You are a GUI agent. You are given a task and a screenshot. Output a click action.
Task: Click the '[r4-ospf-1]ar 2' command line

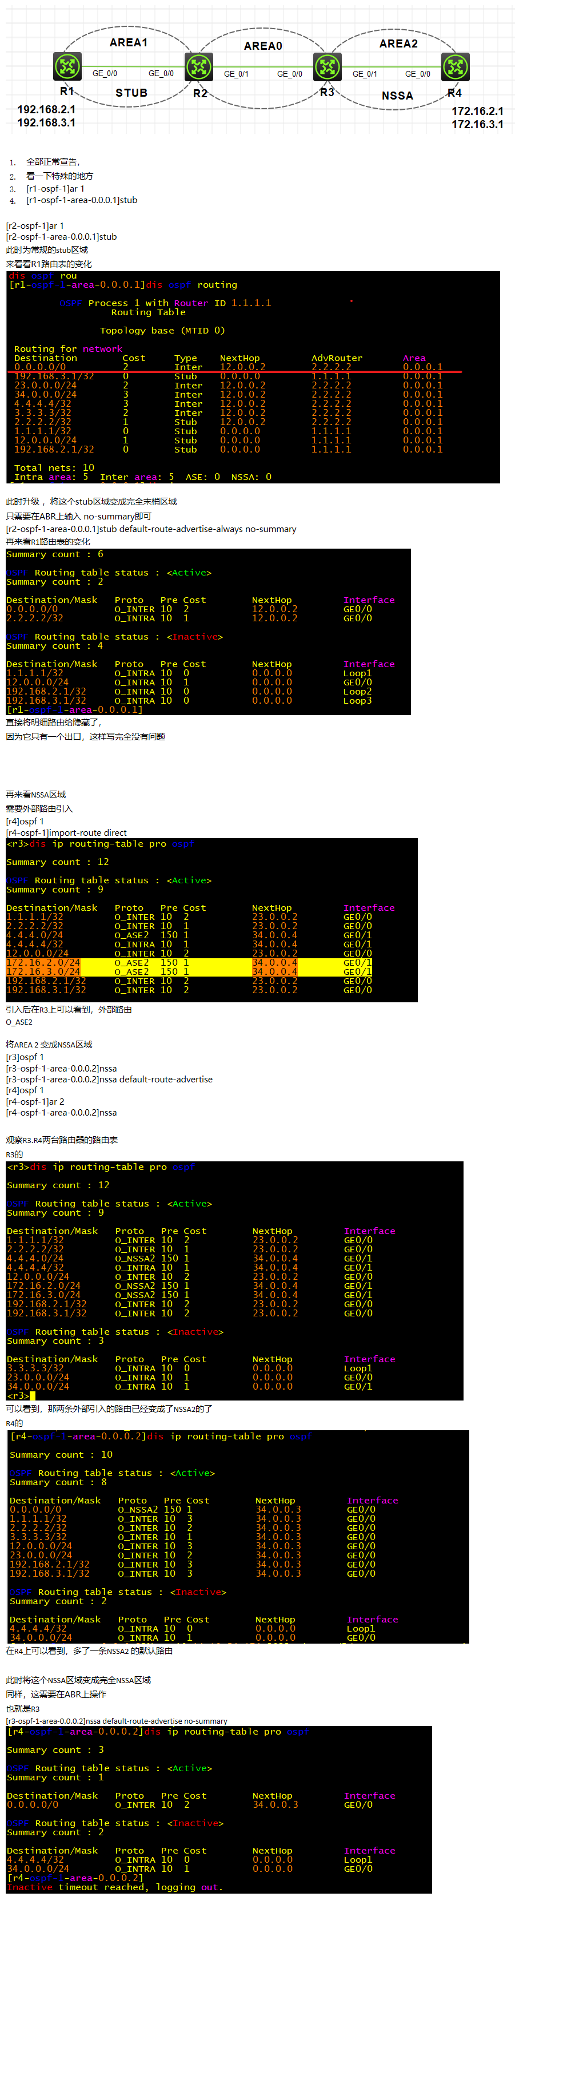tap(35, 1102)
